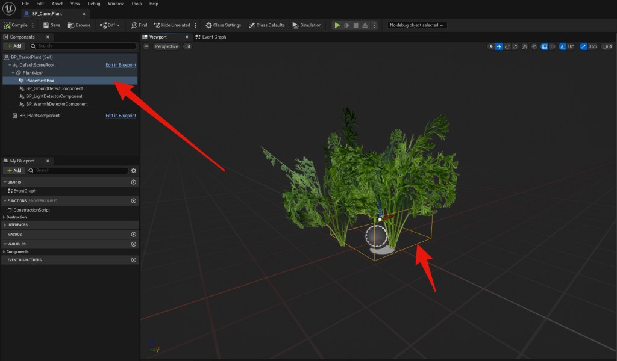Select the rotate transform tool in viewport
Screen dimensions: 617x361
pyautogui.click(x=507, y=46)
